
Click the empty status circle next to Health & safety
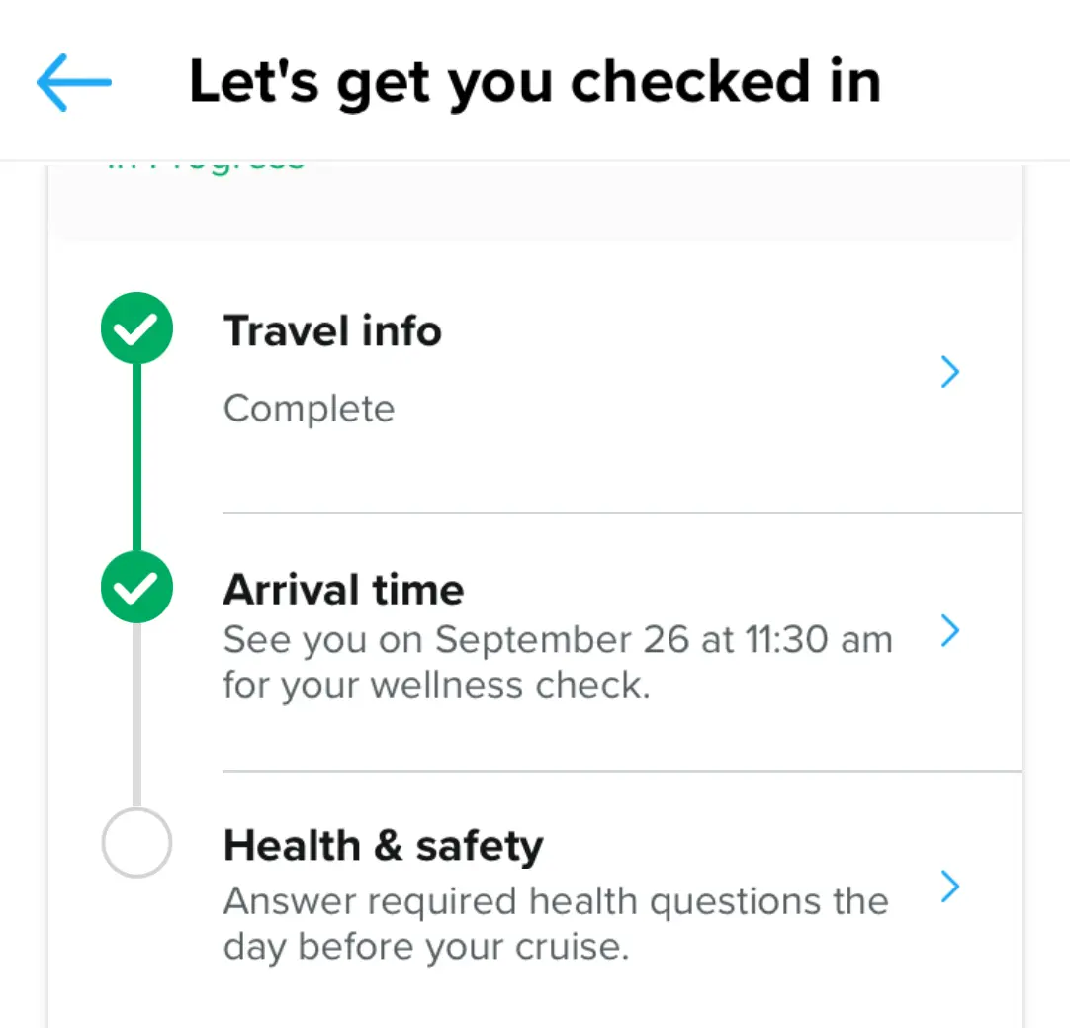tap(136, 842)
